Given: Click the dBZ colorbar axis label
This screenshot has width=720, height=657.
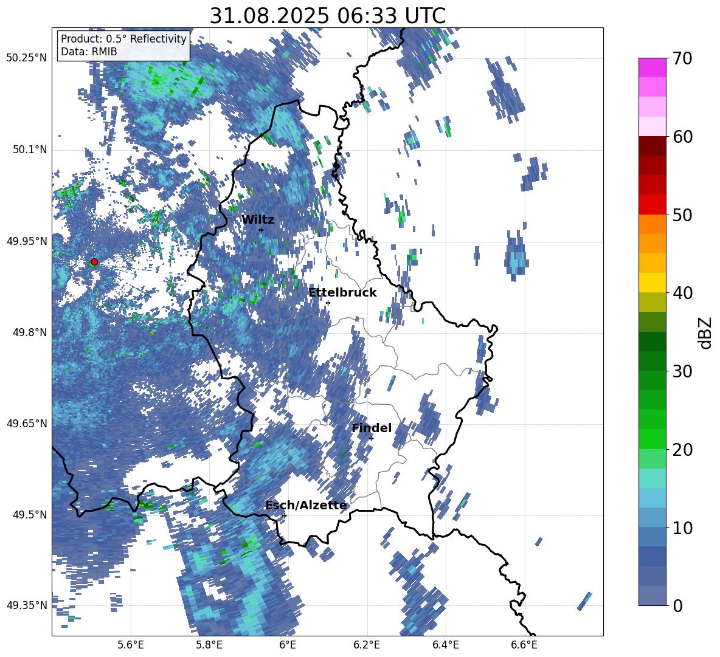Looking at the screenshot, I should [x=706, y=332].
